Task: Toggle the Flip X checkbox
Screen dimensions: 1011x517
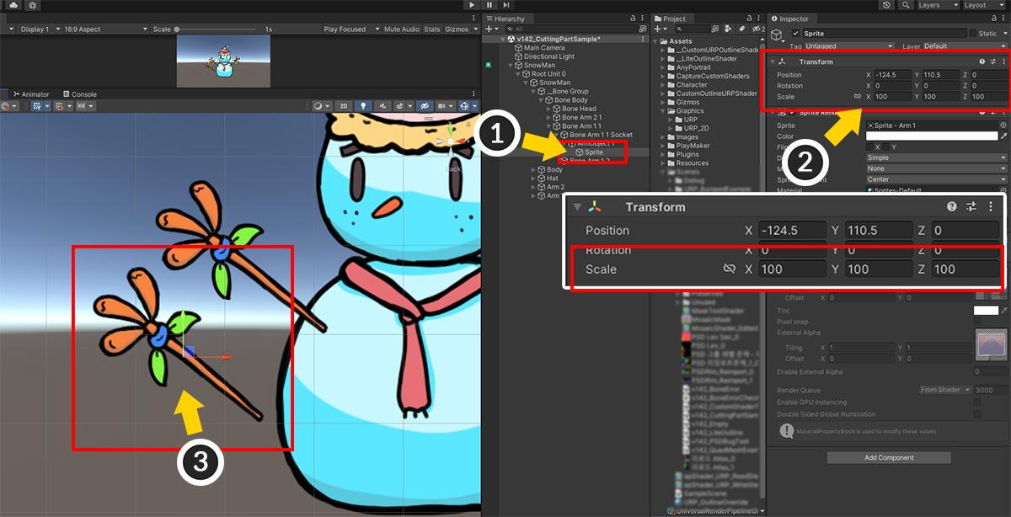Action: [869, 147]
